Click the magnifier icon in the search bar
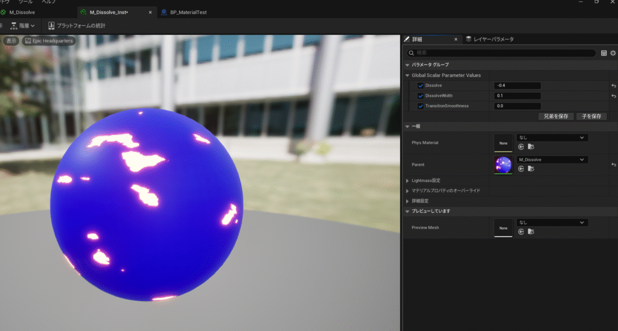The width and height of the screenshot is (618, 331). coord(412,52)
